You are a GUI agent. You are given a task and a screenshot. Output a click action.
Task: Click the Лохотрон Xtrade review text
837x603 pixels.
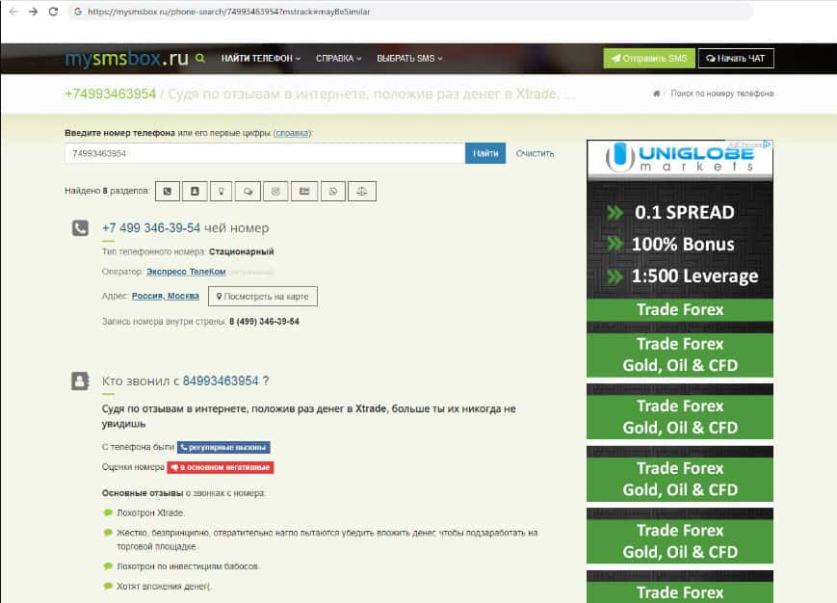[150, 512]
